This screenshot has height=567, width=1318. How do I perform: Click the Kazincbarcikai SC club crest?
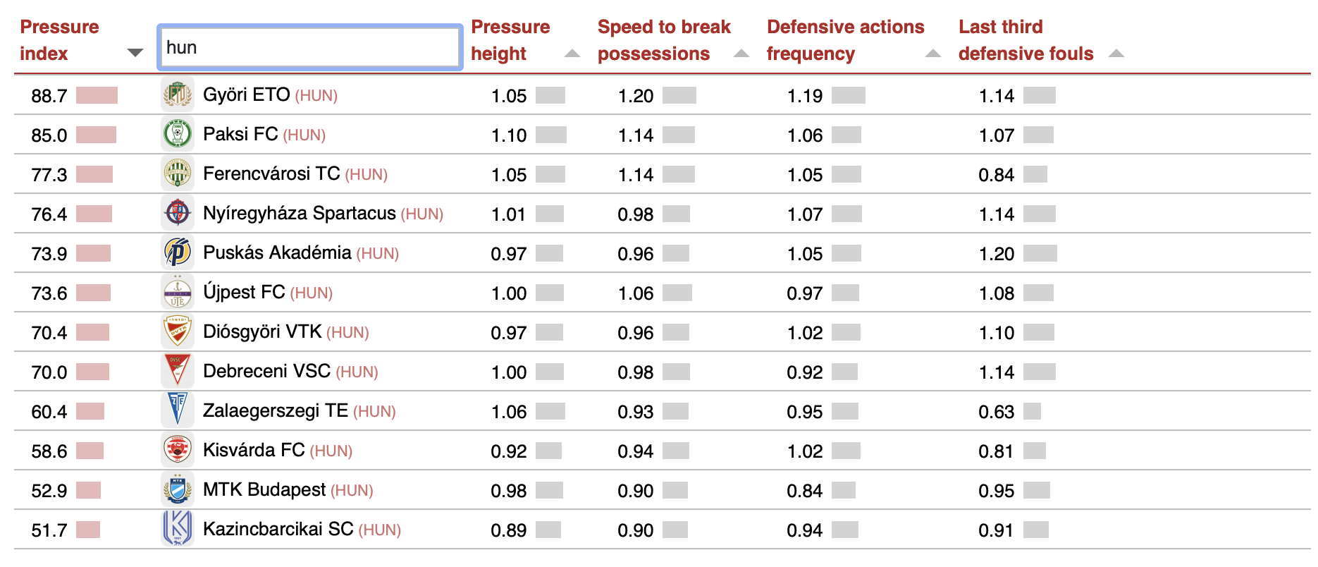(x=178, y=530)
